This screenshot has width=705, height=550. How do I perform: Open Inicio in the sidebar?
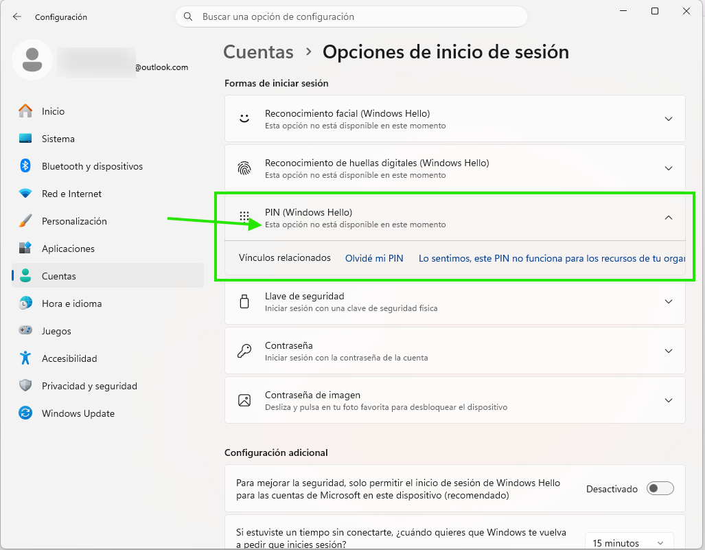(x=108, y=111)
